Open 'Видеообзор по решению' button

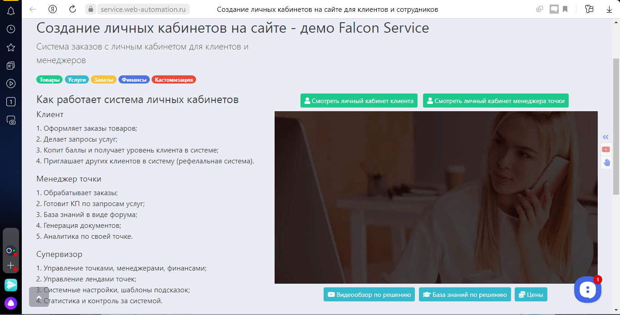[369, 295]
